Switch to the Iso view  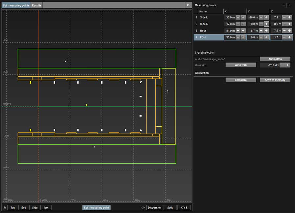point(46,208)
